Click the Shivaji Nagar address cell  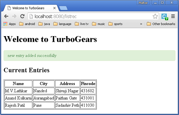67,91
